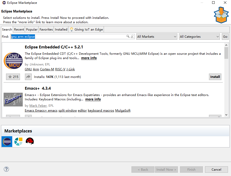Image resolution: width=231 pixels, height=176 pixels.
Task: Click the Emacs+ plugin logo
Action: pyautogui.click(x=13, y=100)
